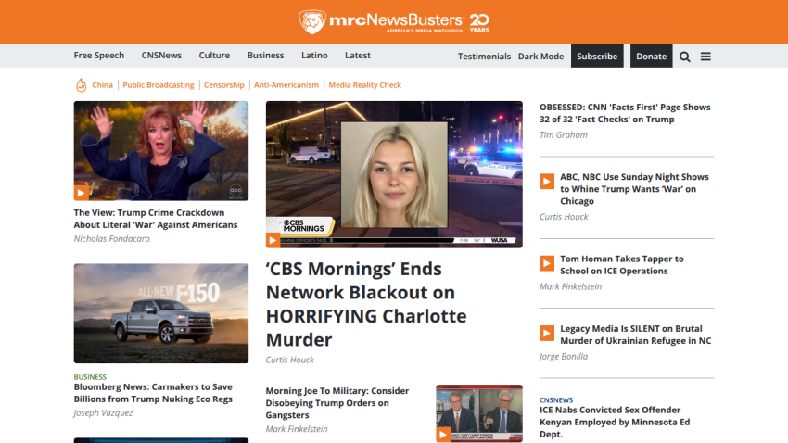Viewport: 788px width, 443px height.
Task: Open OBSESSED: CNN 'Facts First' article
Action: click(x=625, y=113)
